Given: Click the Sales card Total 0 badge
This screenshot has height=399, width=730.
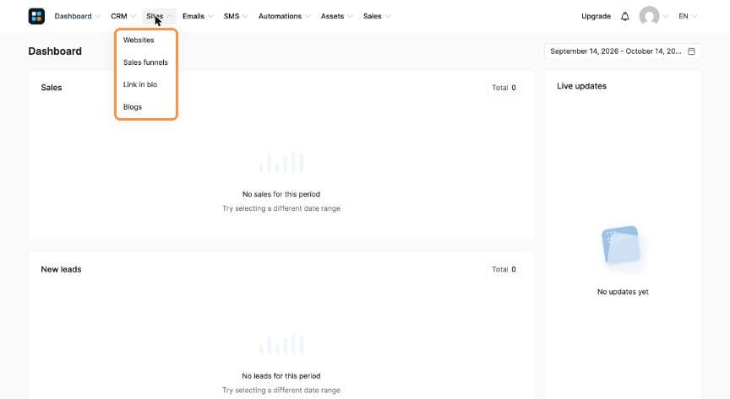Looking at the screenshot, I should 504,88.
